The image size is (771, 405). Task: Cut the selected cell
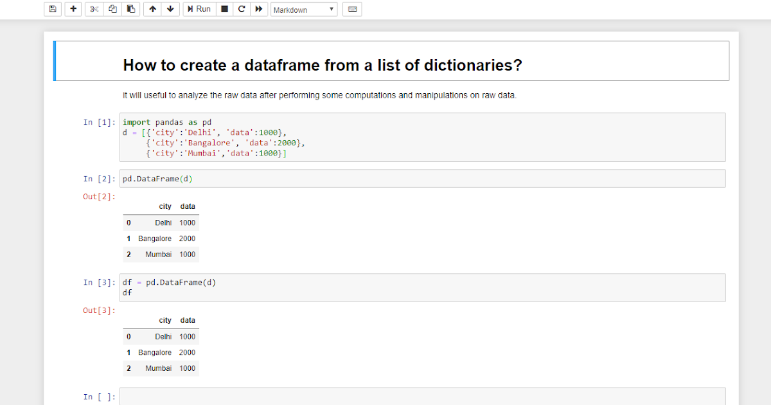tap(93, 8)
